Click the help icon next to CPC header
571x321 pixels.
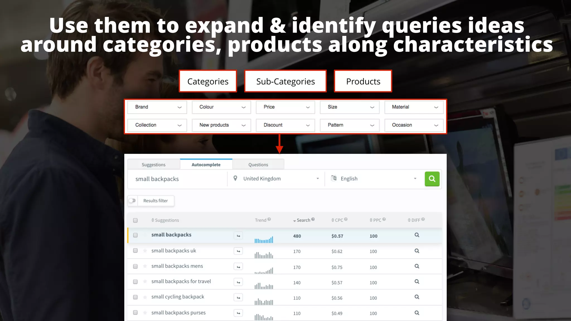coord(346,219)
